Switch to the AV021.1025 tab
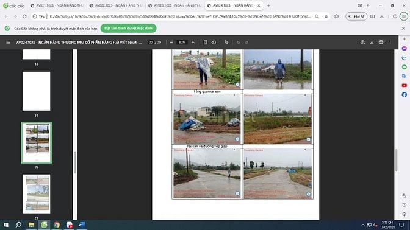 click(57, 5)
